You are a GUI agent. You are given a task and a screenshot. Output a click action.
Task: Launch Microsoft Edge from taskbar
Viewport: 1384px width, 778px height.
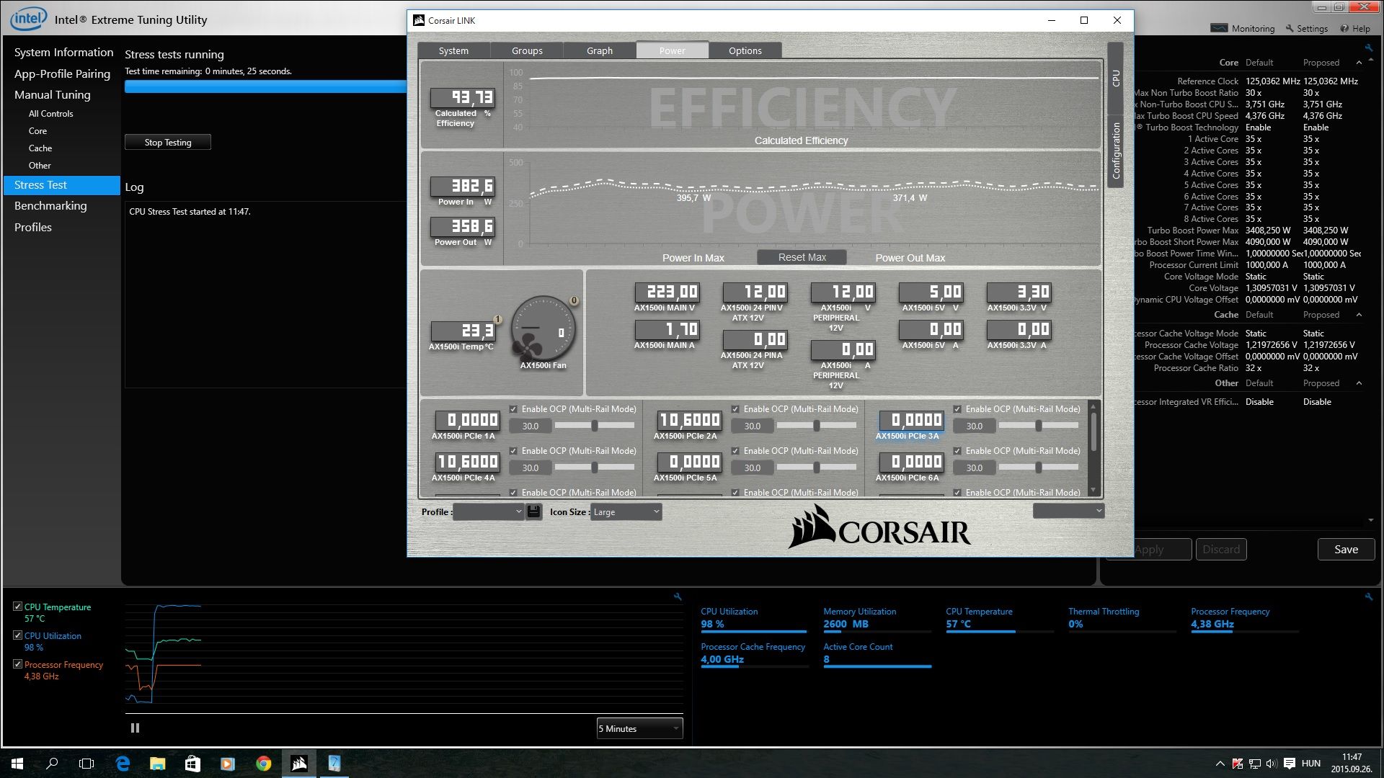tap(123, 764)
